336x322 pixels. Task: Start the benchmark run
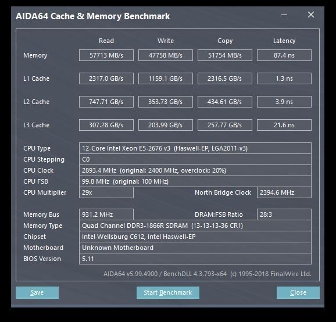(x=168, y=292)
